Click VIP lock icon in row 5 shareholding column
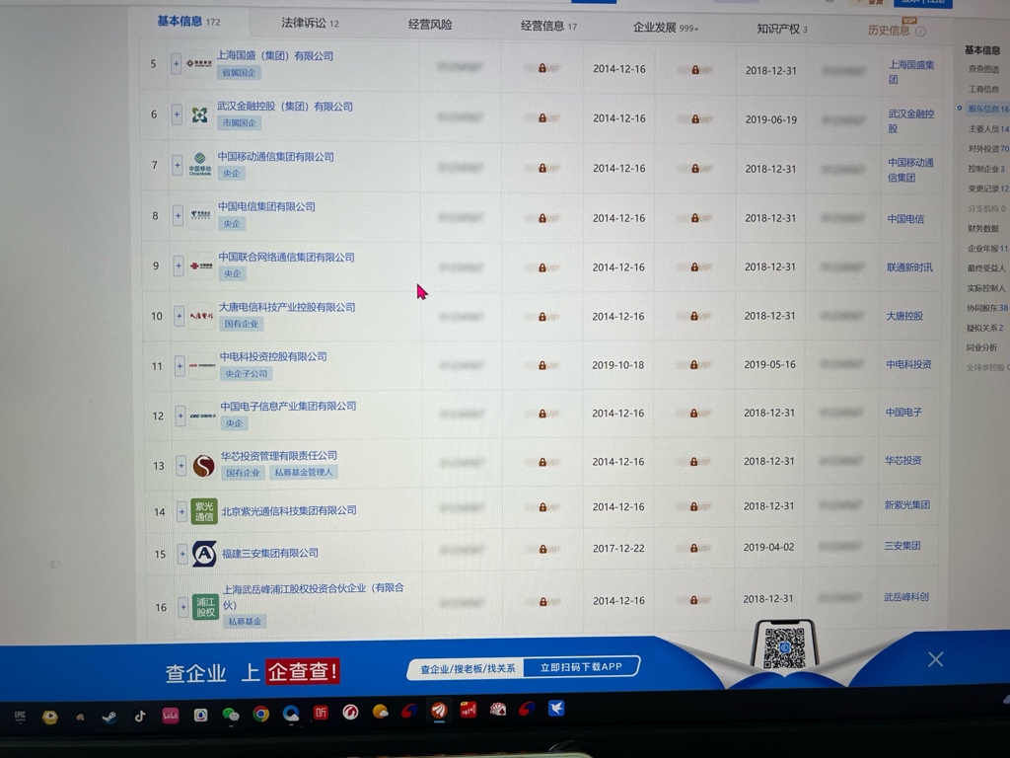 pyautogui.click(x=542, y=68)
